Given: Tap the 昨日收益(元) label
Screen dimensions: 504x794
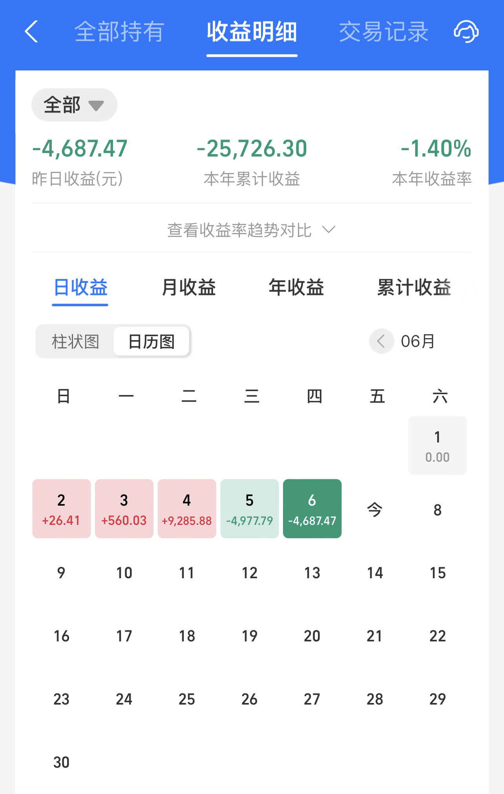Looking at the screenshot, I should pyautogui.click(x=77, y=179).
